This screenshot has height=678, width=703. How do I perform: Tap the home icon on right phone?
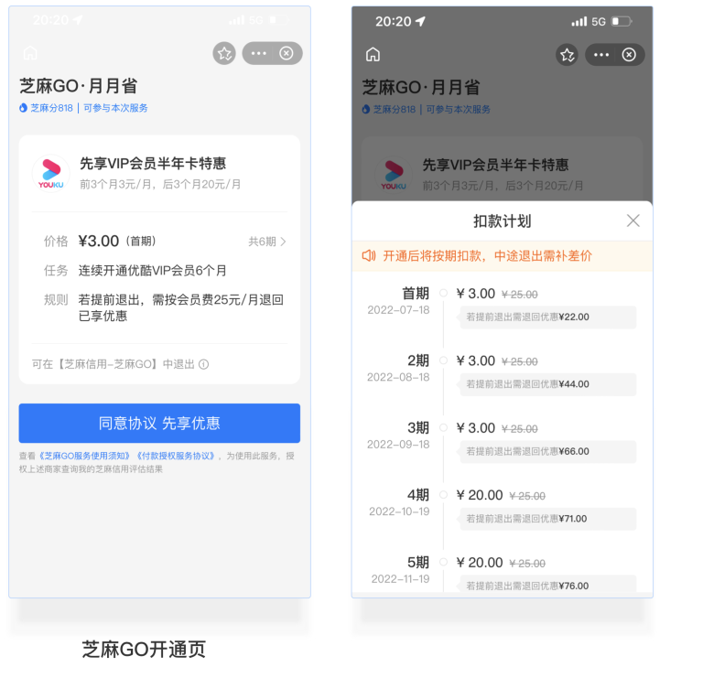pos(373,54)
